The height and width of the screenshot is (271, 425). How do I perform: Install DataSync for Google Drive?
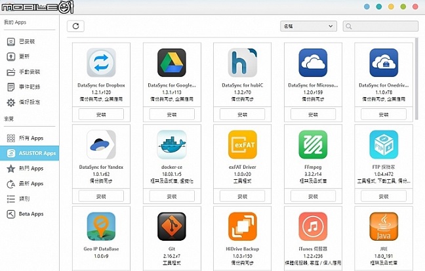(172, 114)
